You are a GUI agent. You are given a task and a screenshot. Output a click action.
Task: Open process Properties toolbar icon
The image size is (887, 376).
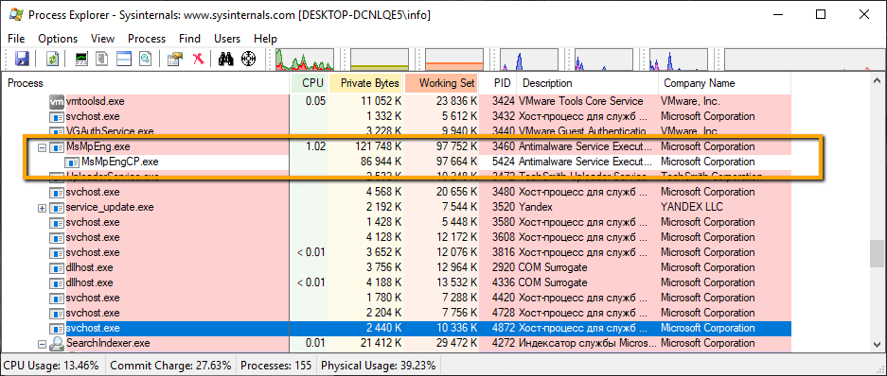175,59
